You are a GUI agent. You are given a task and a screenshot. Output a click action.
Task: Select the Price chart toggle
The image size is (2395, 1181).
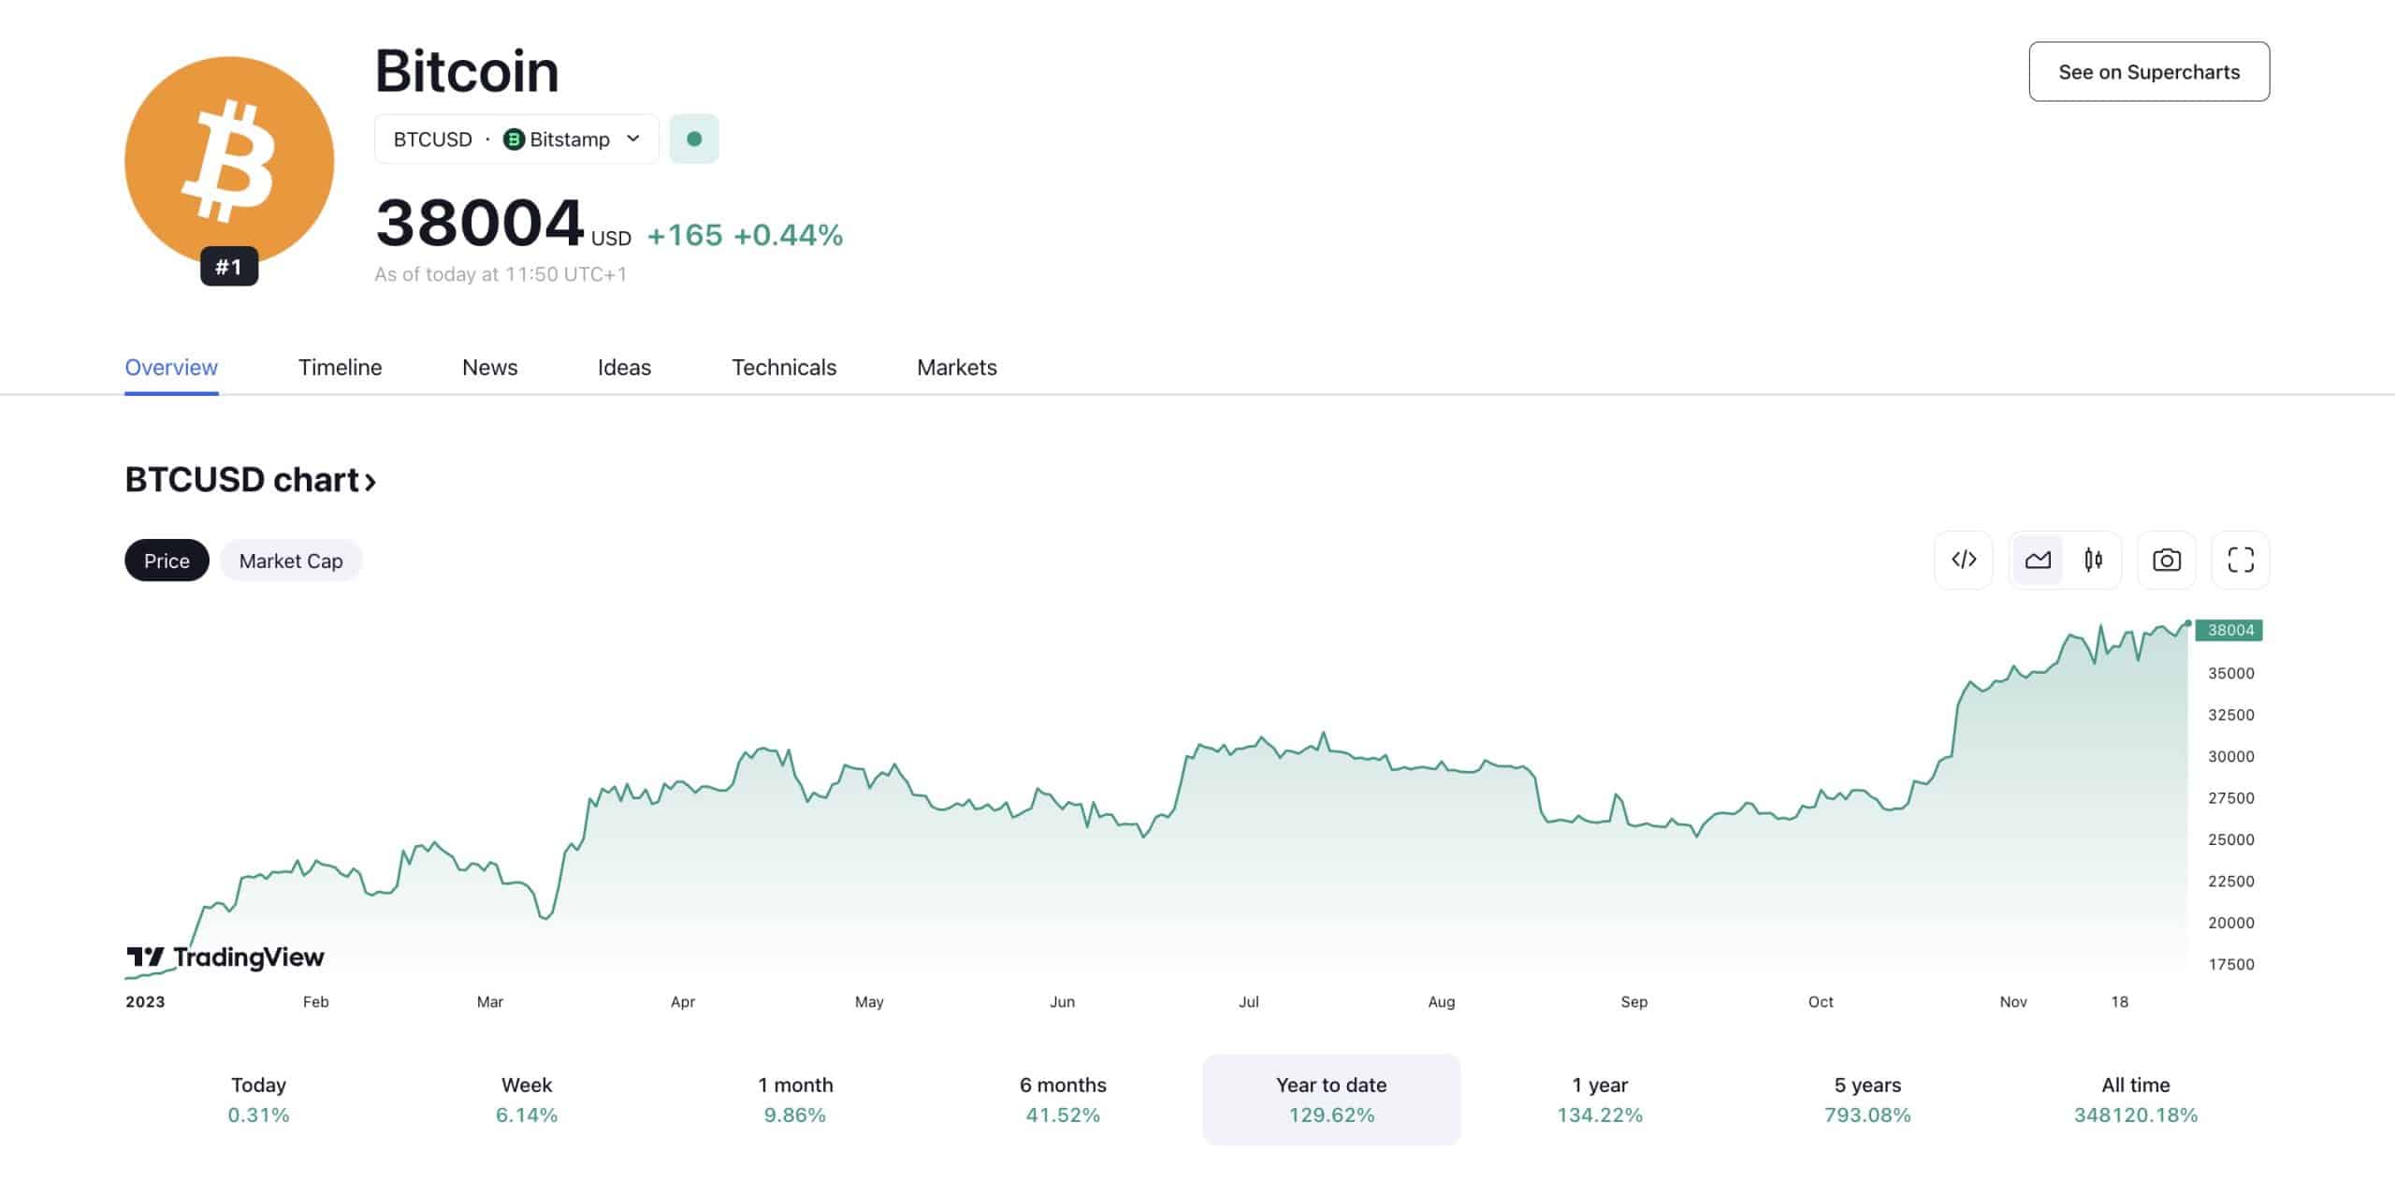tap(167, 561)
